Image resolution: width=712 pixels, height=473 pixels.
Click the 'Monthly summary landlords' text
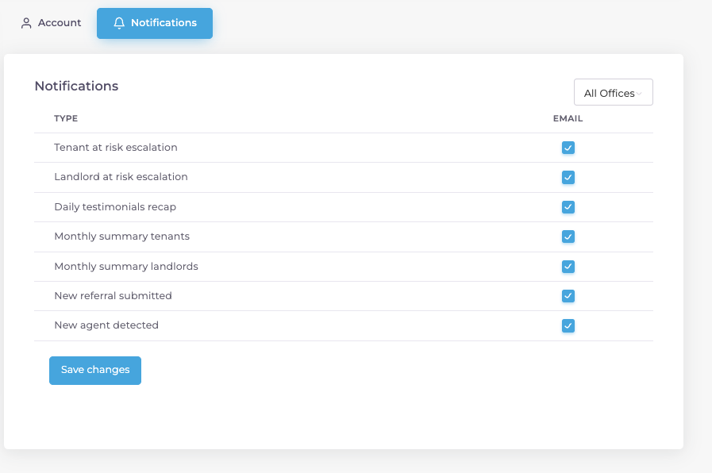tap(126, 267)
